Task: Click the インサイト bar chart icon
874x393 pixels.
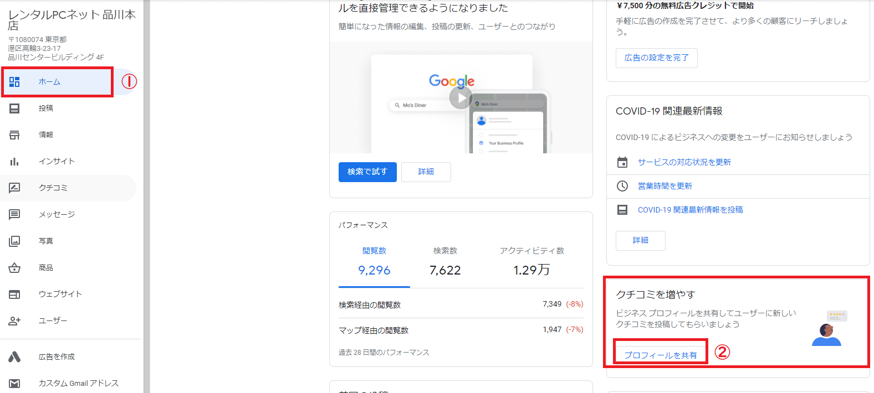Action: [x=14, y=162]
